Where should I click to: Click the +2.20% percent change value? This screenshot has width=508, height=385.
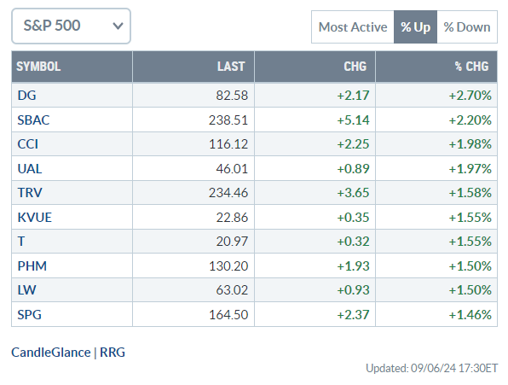pos(470,120)
